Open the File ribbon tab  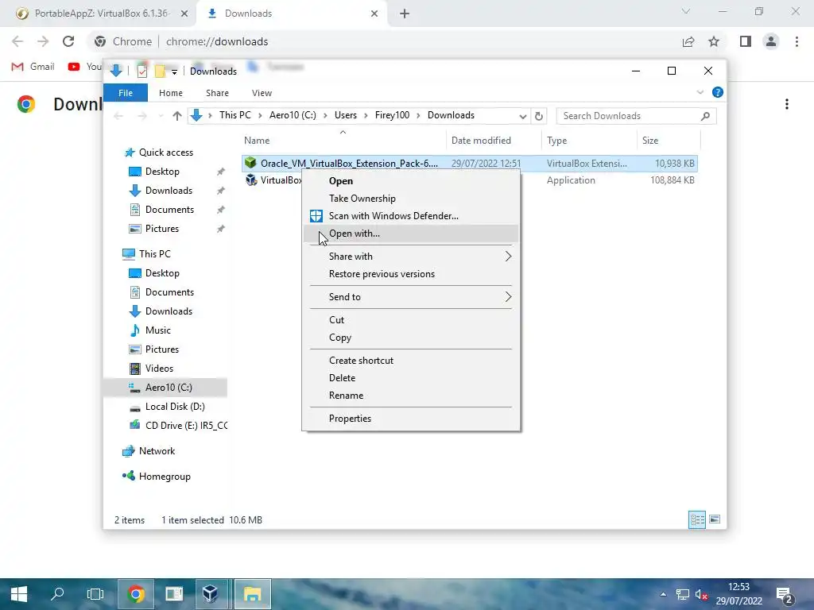pyautogui.click(x=126, y=93)
